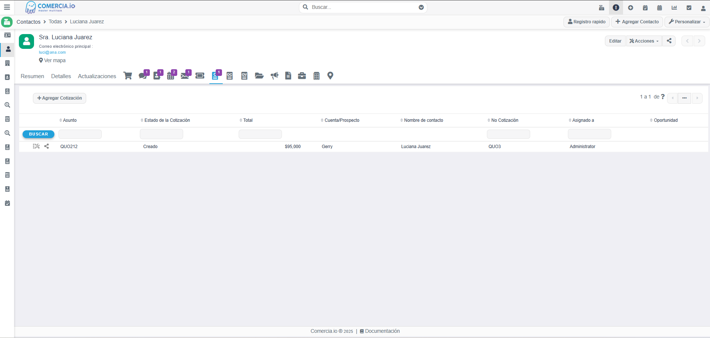Click the Agregar Contacto button
Image resolution: width=710 pixels, height=338 pixels.
click(637, 22)
